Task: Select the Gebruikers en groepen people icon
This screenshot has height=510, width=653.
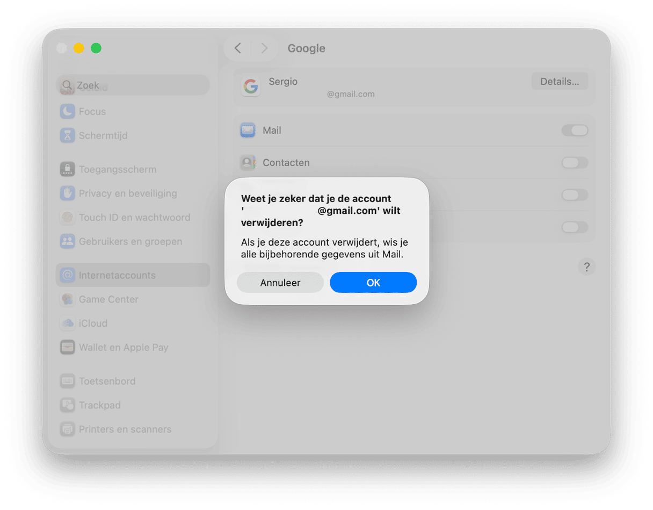Action: point(67,241)
